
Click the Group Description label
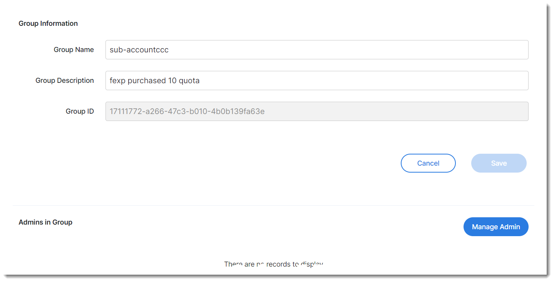point(65,81)
